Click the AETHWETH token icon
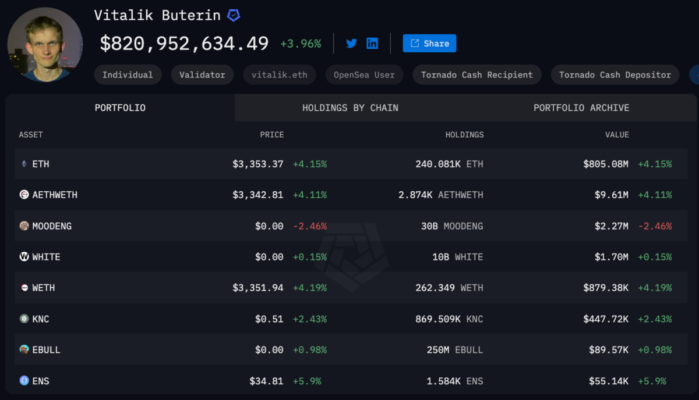The height and width of the screenshot is (400, 699). point(24,195)
